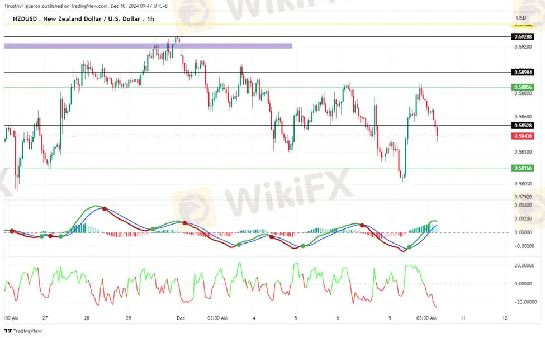The image size is (545, 338).
Task: Click the red 0.58438 current price label
Action: 523,136
